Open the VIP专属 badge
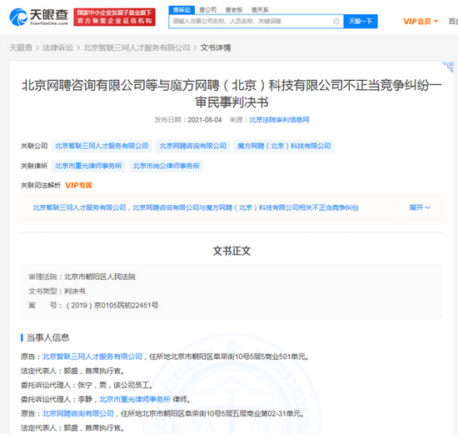This screenshot has width=458, height=434. pos(78,185)
